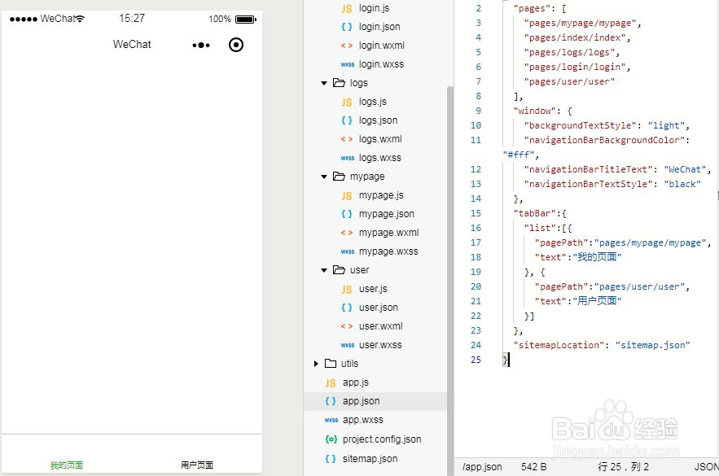Open sitemap.json file

pyautogui.click(x=370, y=459)
